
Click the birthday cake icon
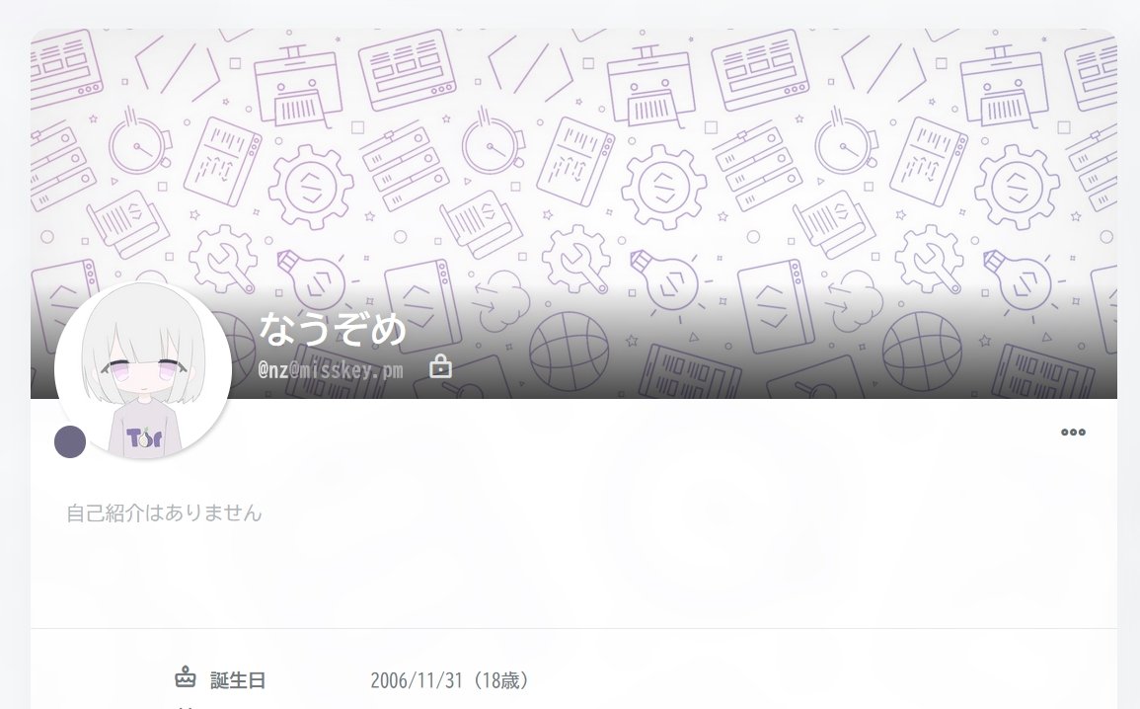click(186, 677)
